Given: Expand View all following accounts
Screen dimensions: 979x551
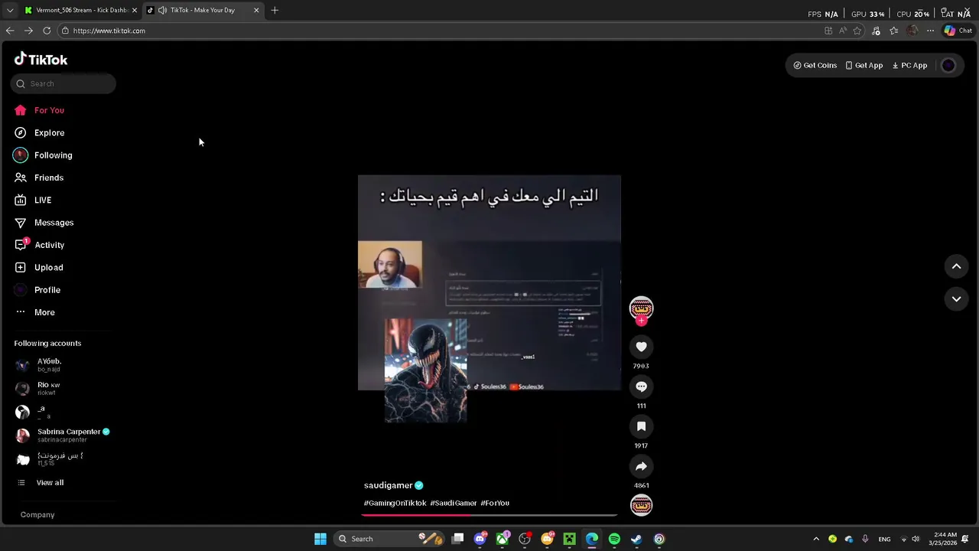Looking at the screenshot, I should [41, 483].
